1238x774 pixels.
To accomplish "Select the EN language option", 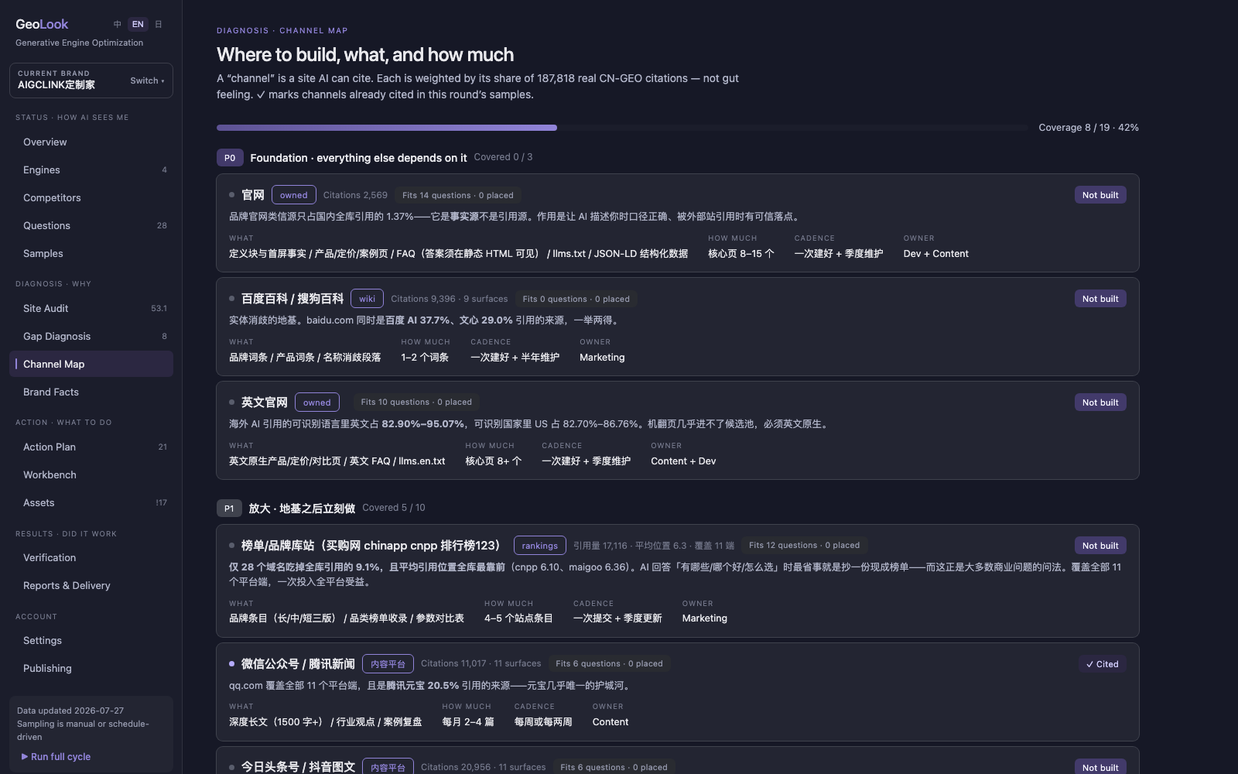I will 138,24.
